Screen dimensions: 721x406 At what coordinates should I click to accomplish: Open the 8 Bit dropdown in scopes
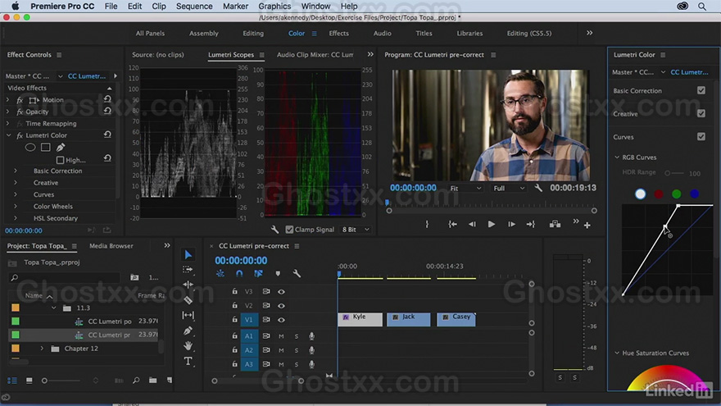[x=355, y=229]
